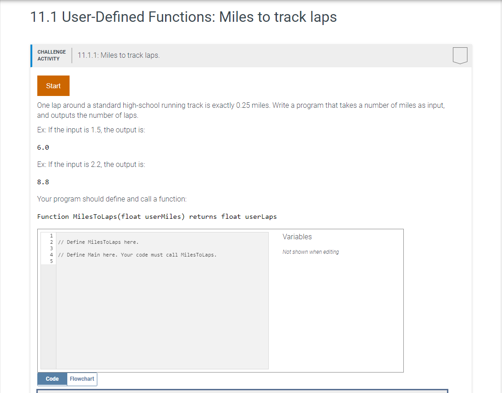Viewport: 502px width, 393px height.
Task: Click inside the code editor on line 1
Action: 91,235
